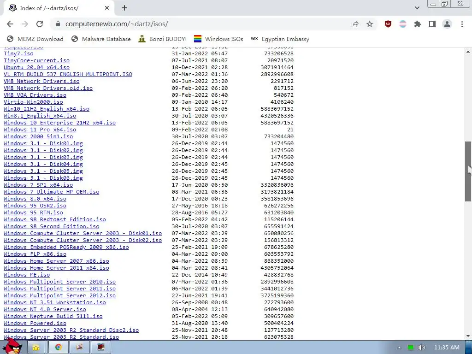This screenshot has width=472, height=354.
Task: Bookmark this page with star
Action: click(370, 24)
